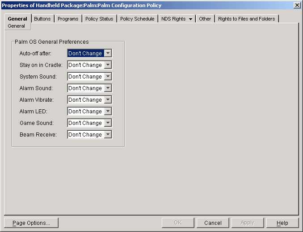Click the Alarm LED label

coord(33,111)
